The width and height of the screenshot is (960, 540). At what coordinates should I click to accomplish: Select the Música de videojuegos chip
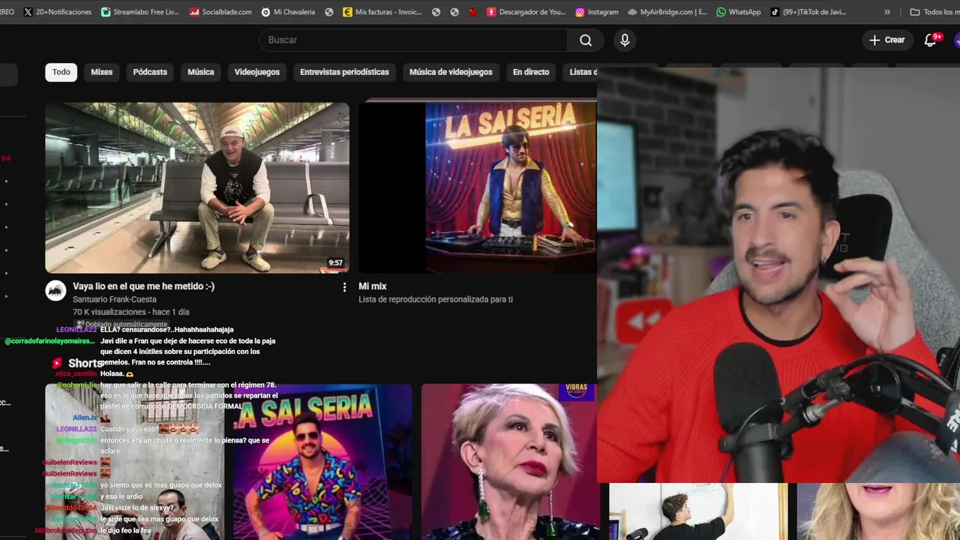coord(451,72)
